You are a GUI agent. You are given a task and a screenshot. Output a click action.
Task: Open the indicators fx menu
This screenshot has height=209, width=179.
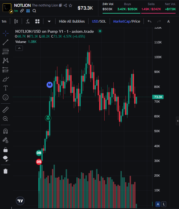coord(28,21)
